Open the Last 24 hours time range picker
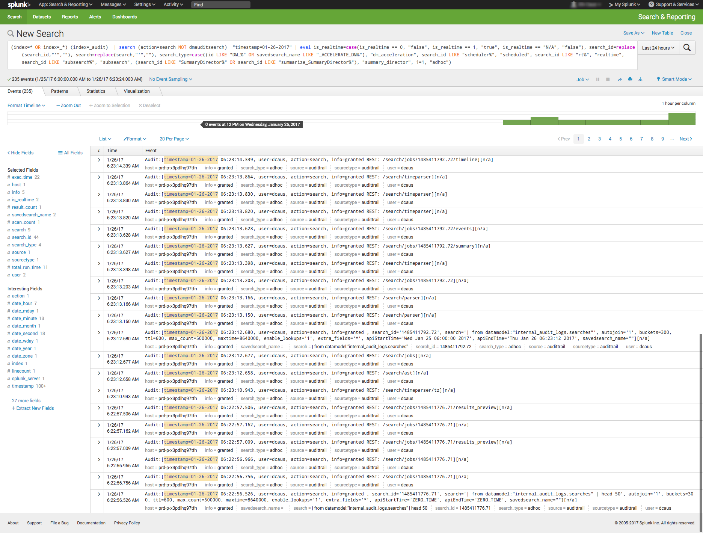The height and width of the screenshot is (533, 703). click(x=658, y=48)
